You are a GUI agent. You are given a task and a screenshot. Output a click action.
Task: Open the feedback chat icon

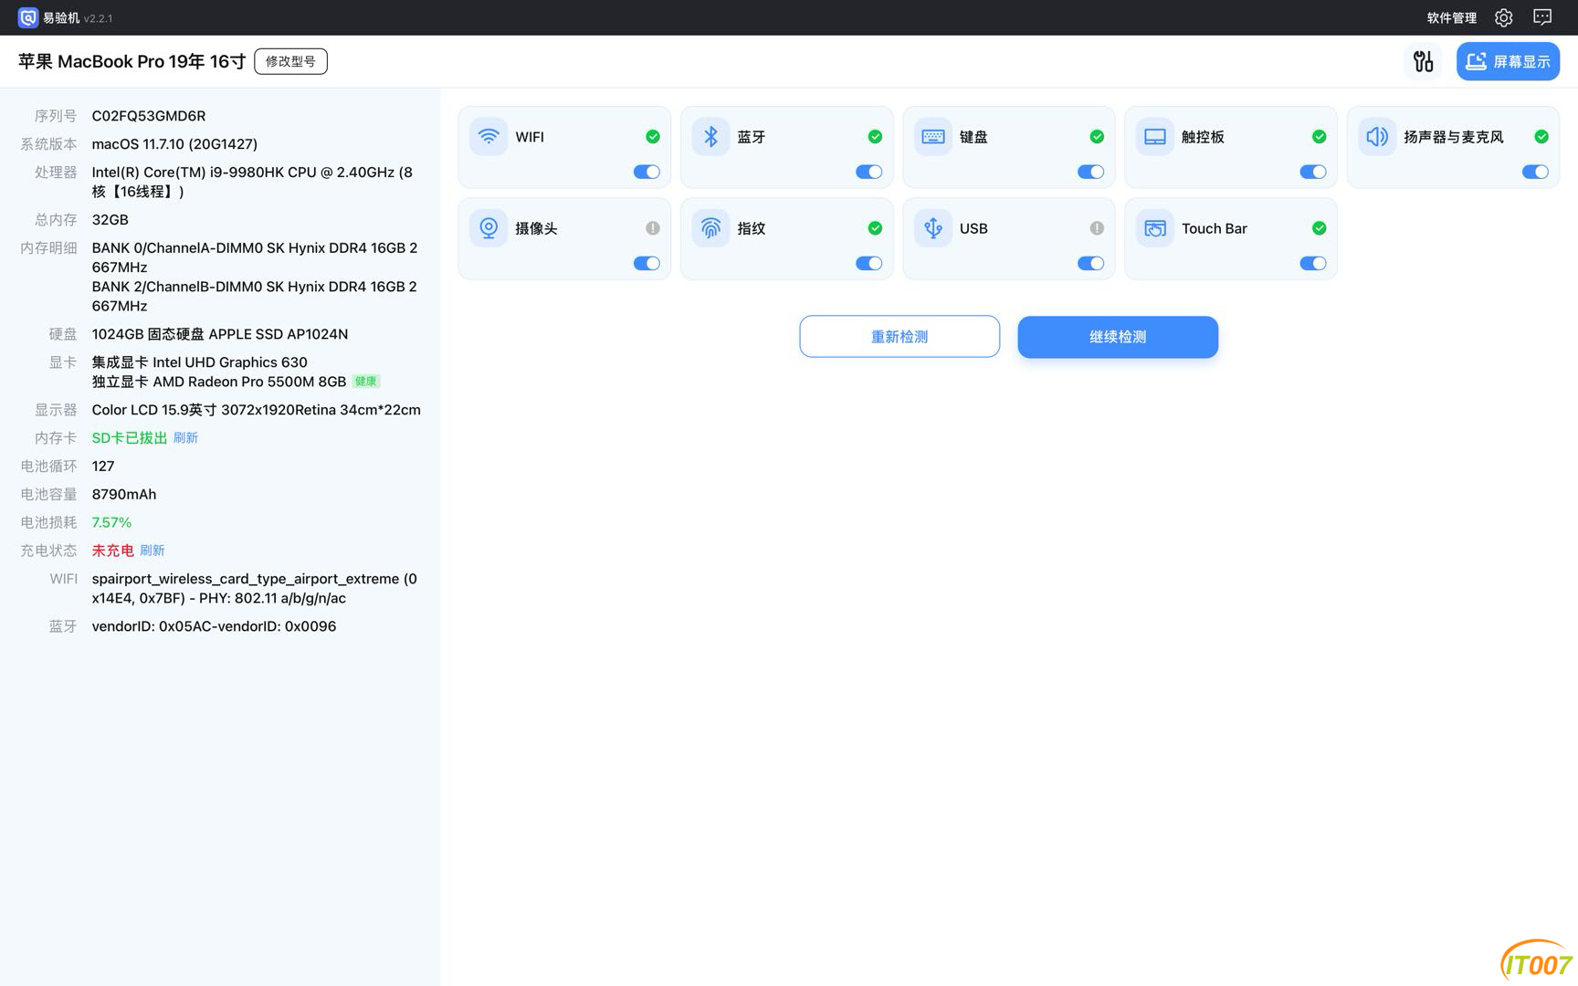(x=1542, y=17)
